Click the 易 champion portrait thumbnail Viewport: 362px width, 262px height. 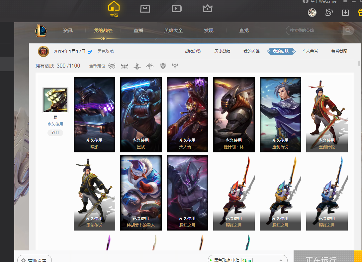pos(55,100)
